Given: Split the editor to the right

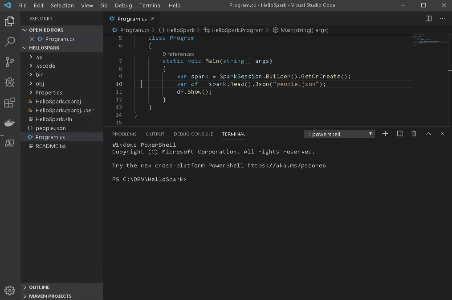Looking at the screenshot, I should (x=429, y=18).
